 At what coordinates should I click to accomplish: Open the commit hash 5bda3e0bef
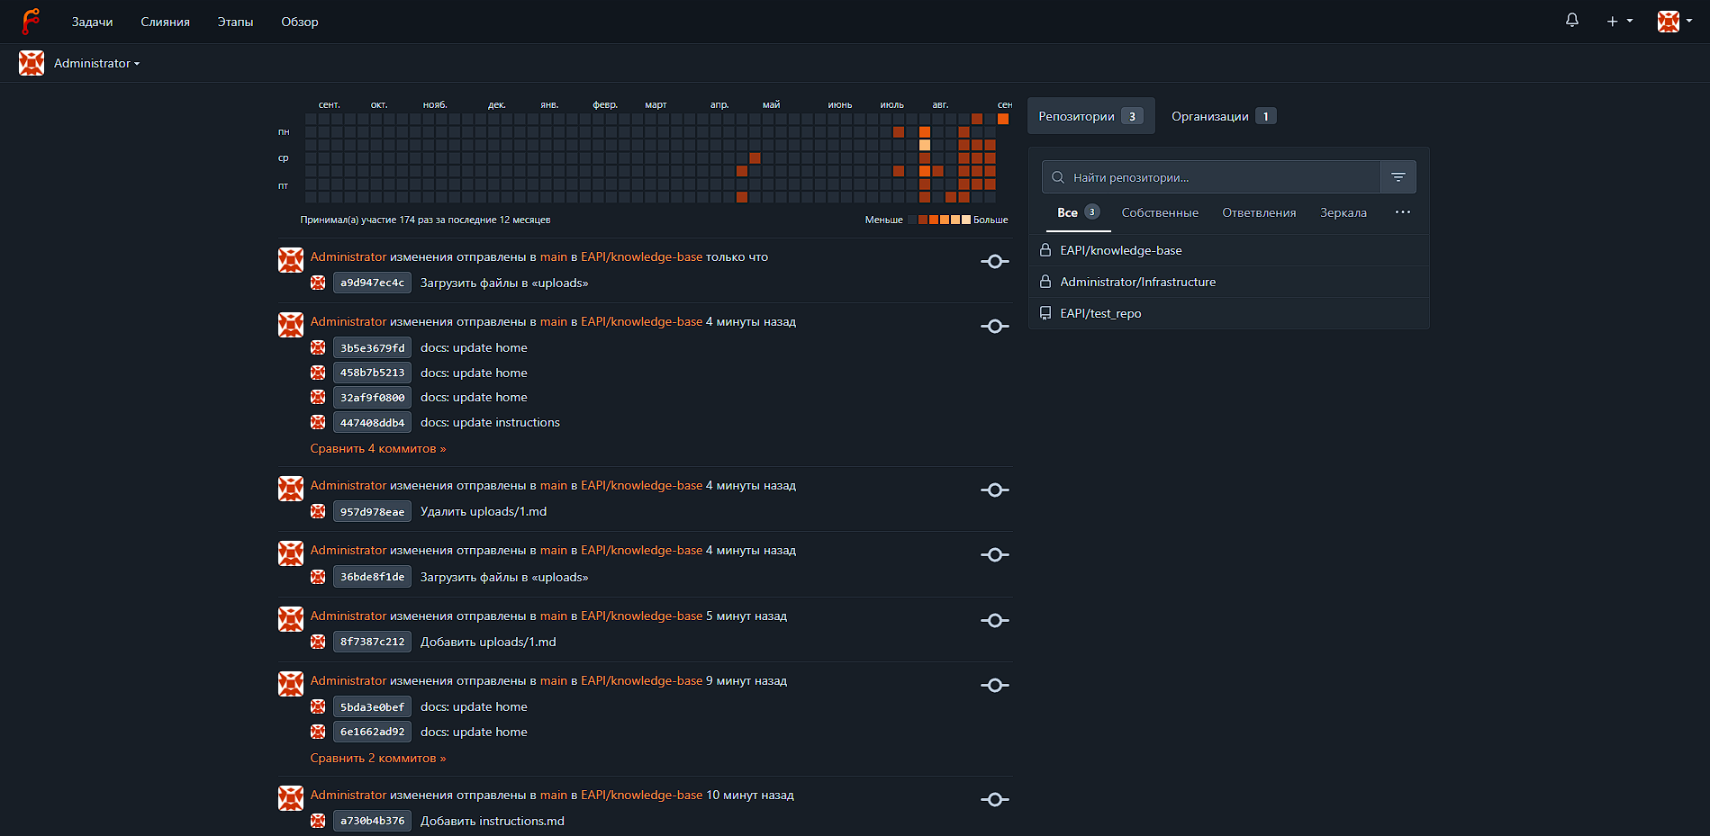372,706
